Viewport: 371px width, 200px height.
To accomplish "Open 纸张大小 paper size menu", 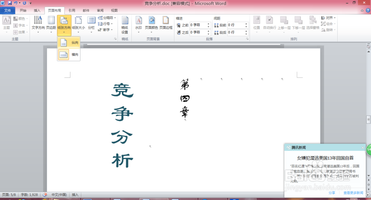I will coord(78,25).
